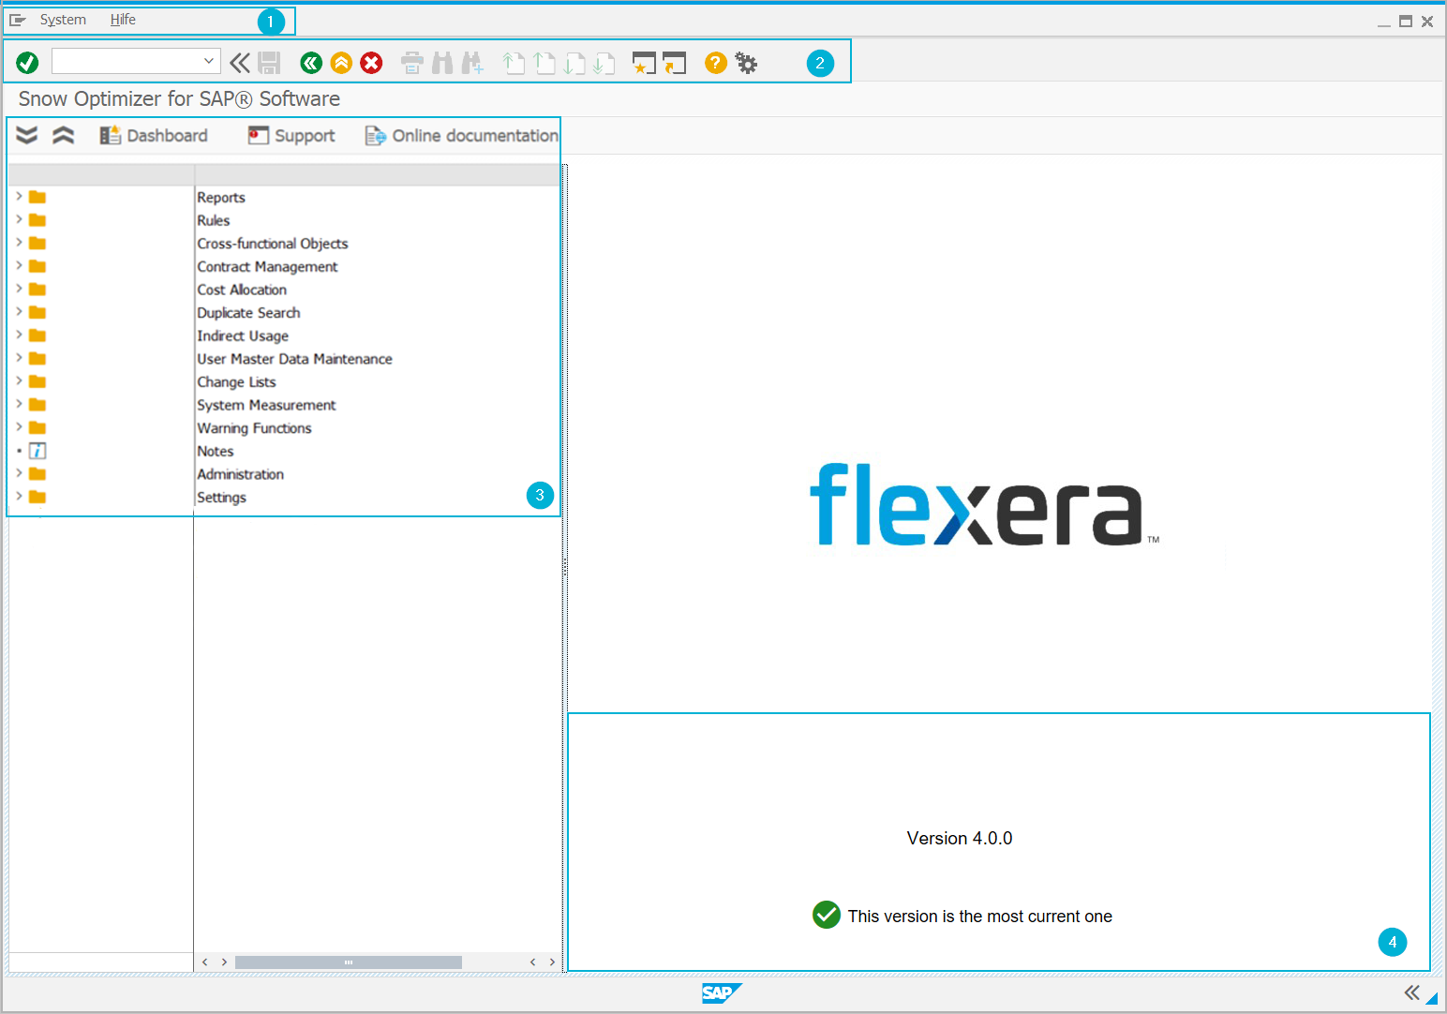This screenshot has width=1447, height=1014.
Task: Click the 'Version 4.0.0' text
Action: pos(960,839)
